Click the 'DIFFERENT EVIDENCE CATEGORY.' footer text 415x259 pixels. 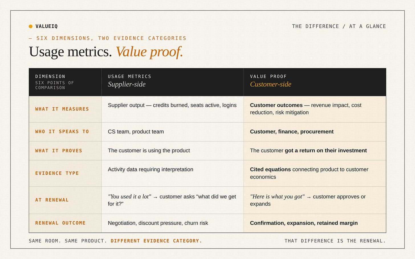[x=156, y=241]
